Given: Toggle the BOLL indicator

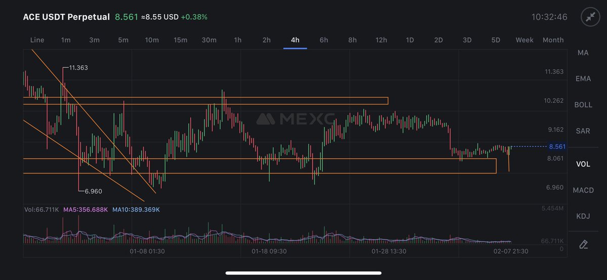Looking at the screenshot, I should pyautogui.click(x=583, y=105).
